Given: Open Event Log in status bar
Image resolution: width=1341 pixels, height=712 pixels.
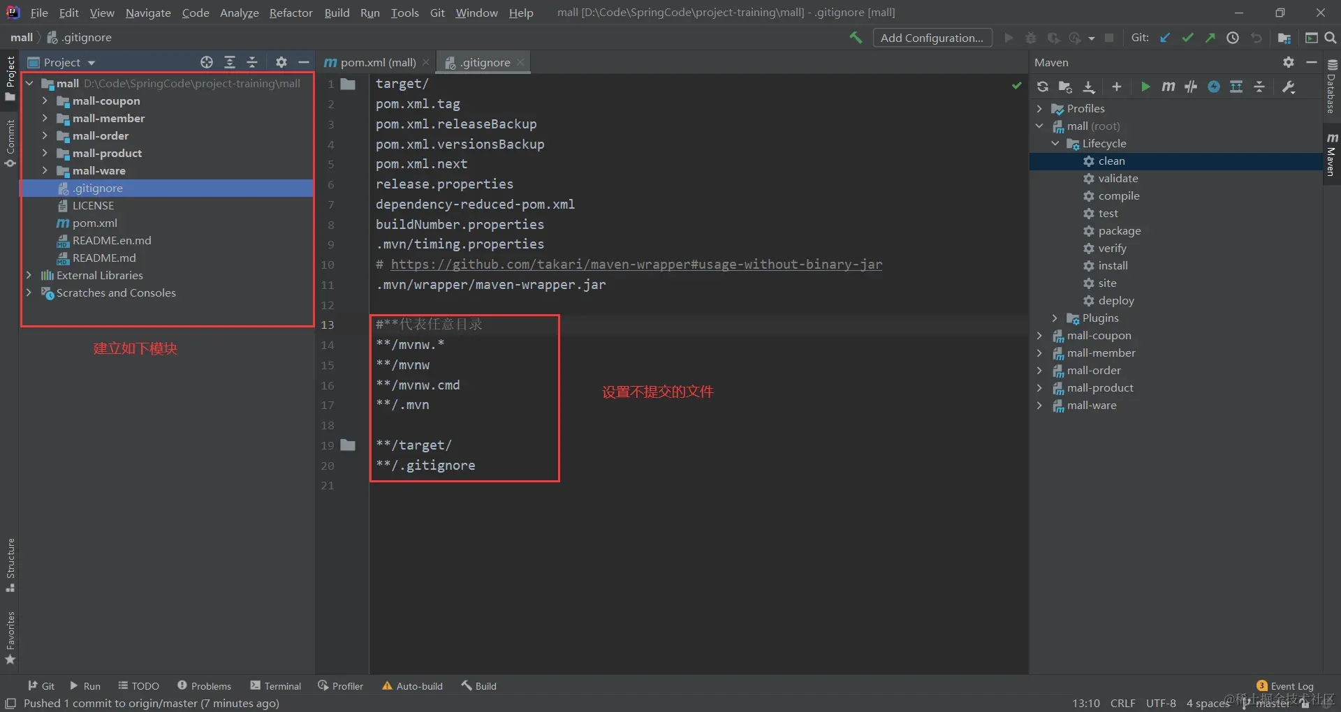Looking at the screenshot, I should tap(1285, 686).
